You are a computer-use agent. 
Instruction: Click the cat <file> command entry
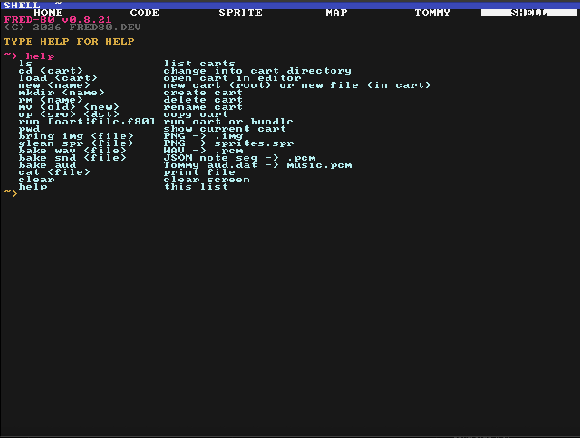(x=54, y=172)
